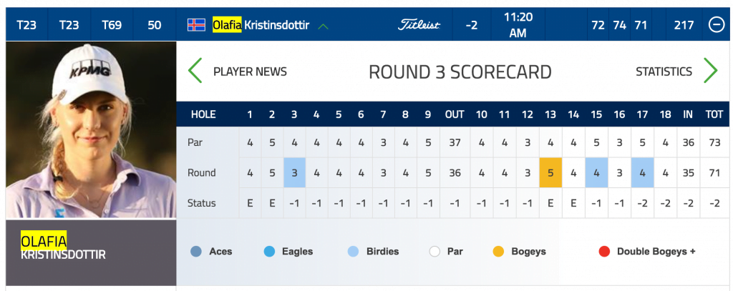Click the total score 217 in header
Screen dimensions: 733x291
coord(684,25)
